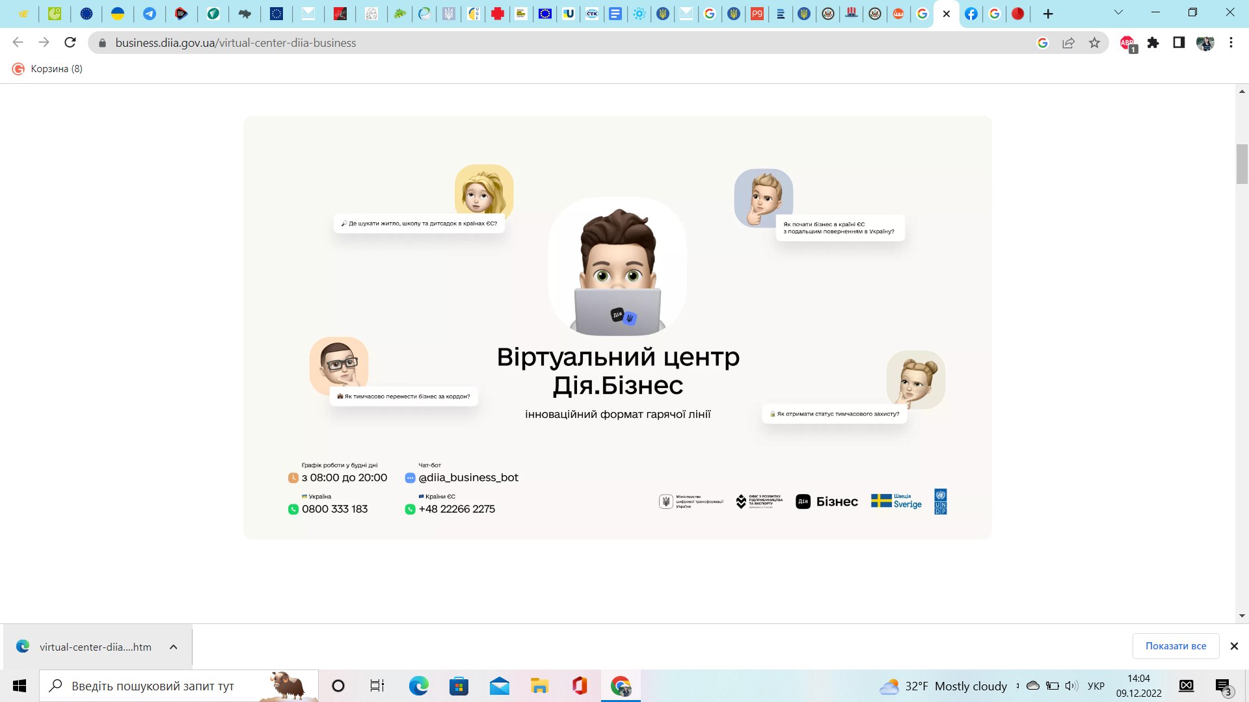Bookmark this page with star
The width and height of the screenshot is (1249, 702).
(1095, 43)
